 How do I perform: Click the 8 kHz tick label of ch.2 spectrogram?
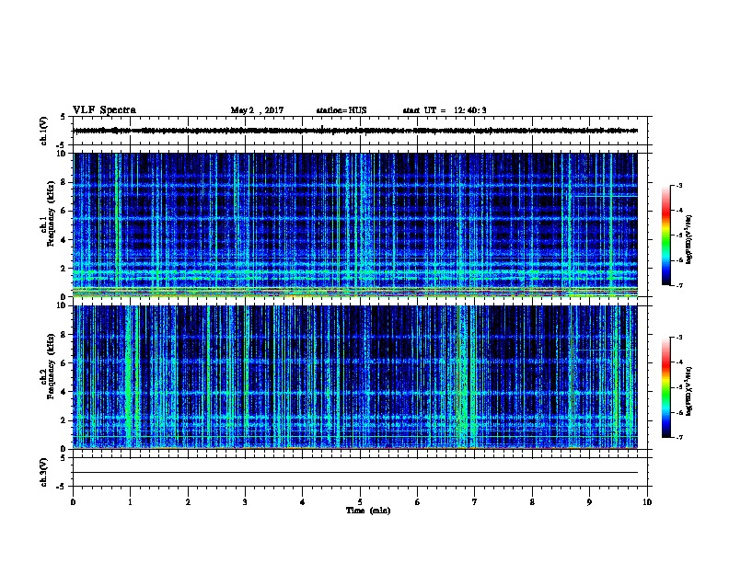point(64,335)
